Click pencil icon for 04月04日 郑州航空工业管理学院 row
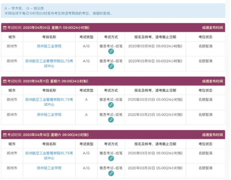The height and width of the screenshot is (180, 231). (x=111, y=66)
